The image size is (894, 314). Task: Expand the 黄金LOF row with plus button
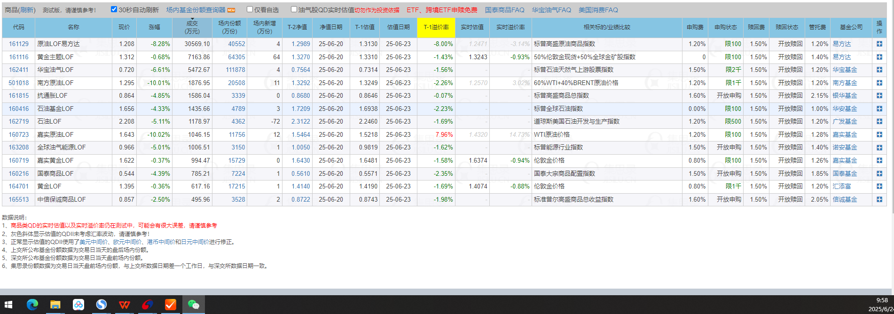pos(879,186)
